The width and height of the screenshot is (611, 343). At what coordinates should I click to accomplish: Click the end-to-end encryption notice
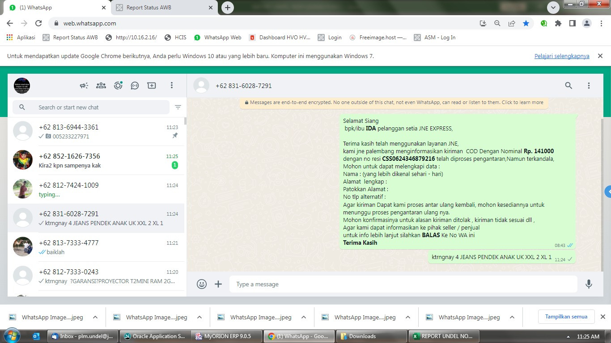tap(394, 102)
